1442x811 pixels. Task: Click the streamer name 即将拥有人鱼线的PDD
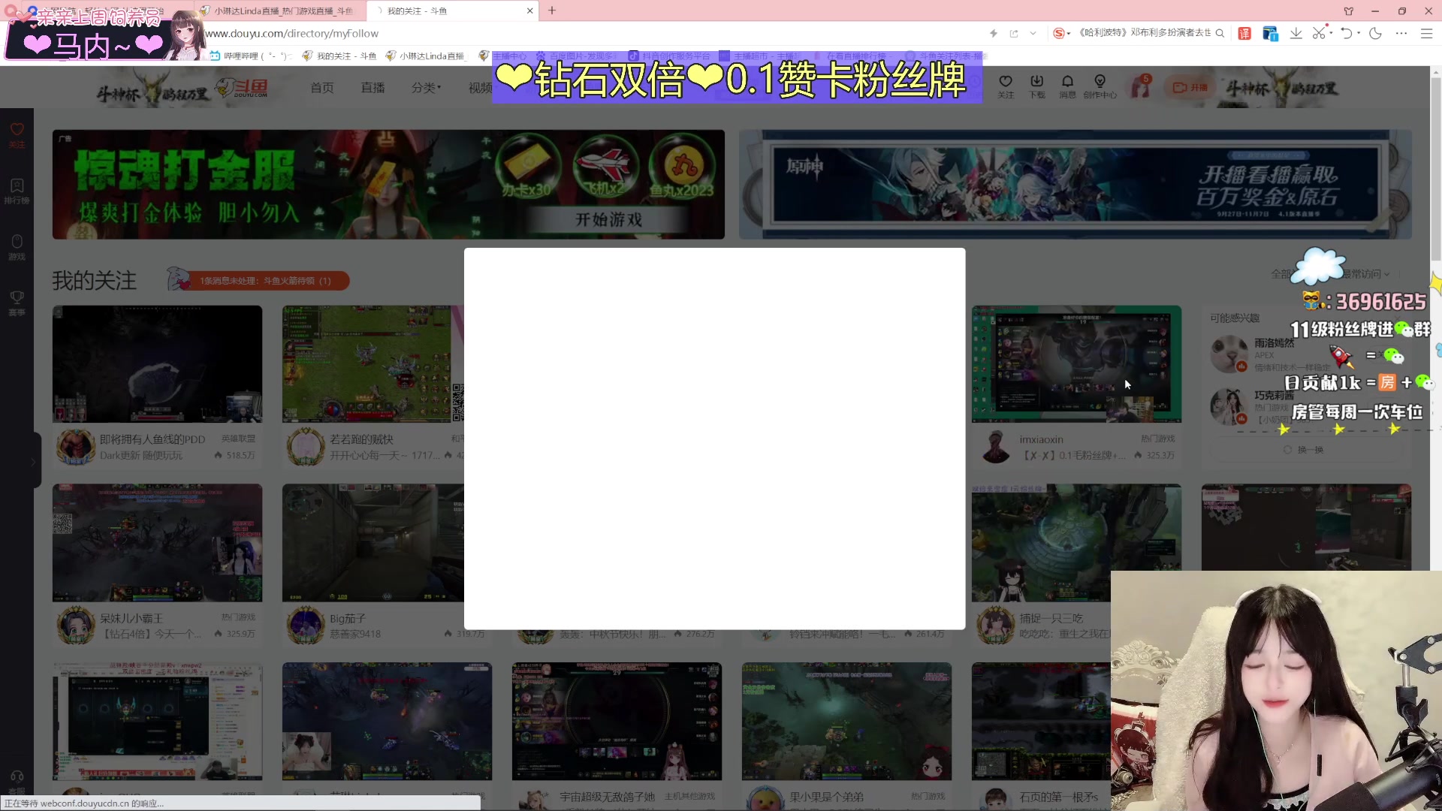[x=152, y=439]
